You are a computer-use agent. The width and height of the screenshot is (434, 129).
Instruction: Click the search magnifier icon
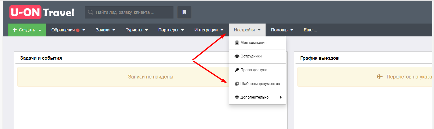tap(91, 12)
